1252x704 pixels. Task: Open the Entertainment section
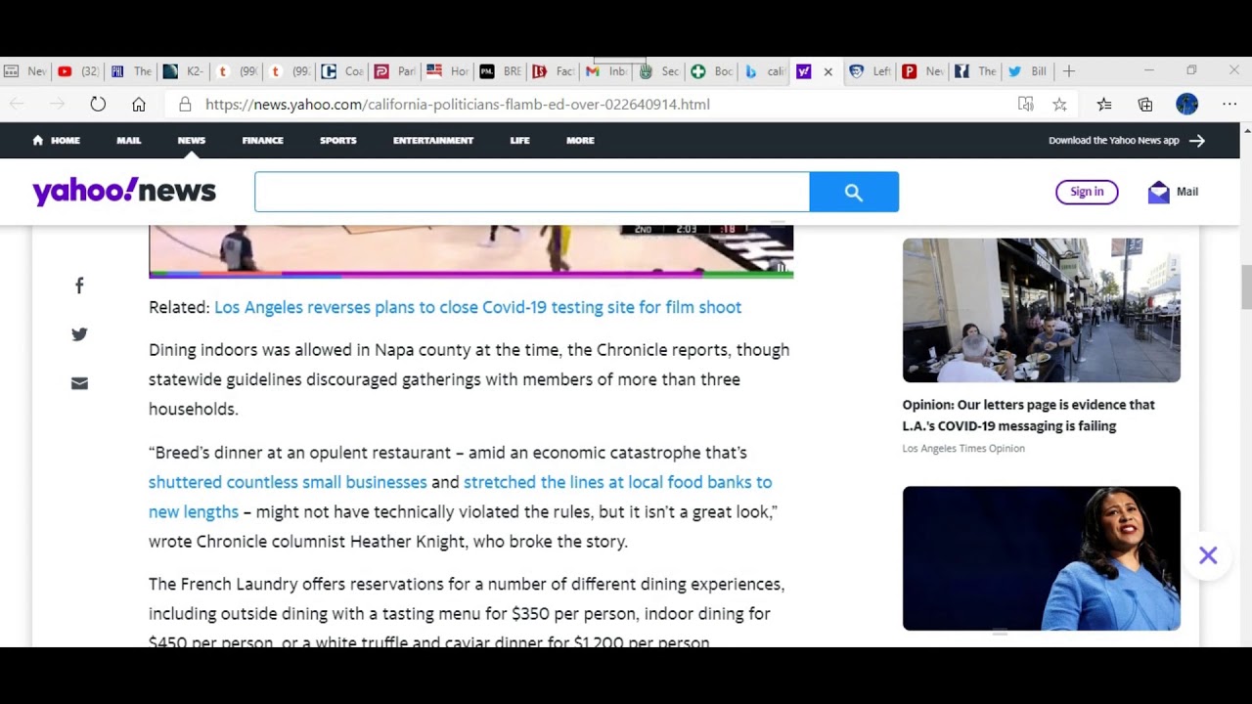pos(433,140)
